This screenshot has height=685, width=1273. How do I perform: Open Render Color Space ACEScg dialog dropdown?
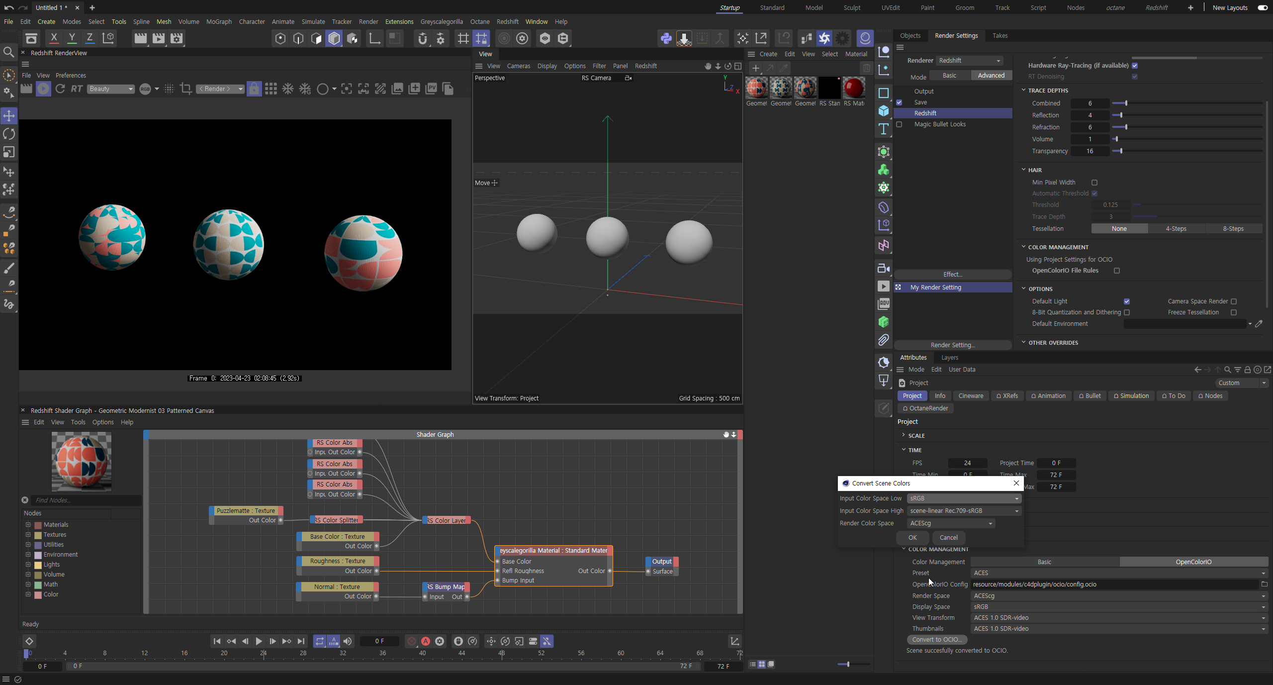tap(951, 523)
